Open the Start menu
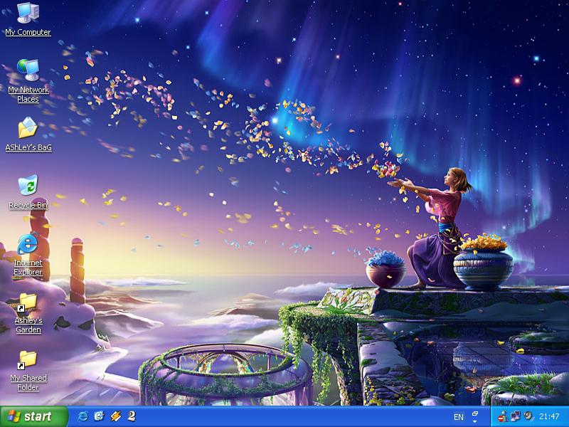Image resolution: width=569 pixels, height=427 pixels. 34,416
